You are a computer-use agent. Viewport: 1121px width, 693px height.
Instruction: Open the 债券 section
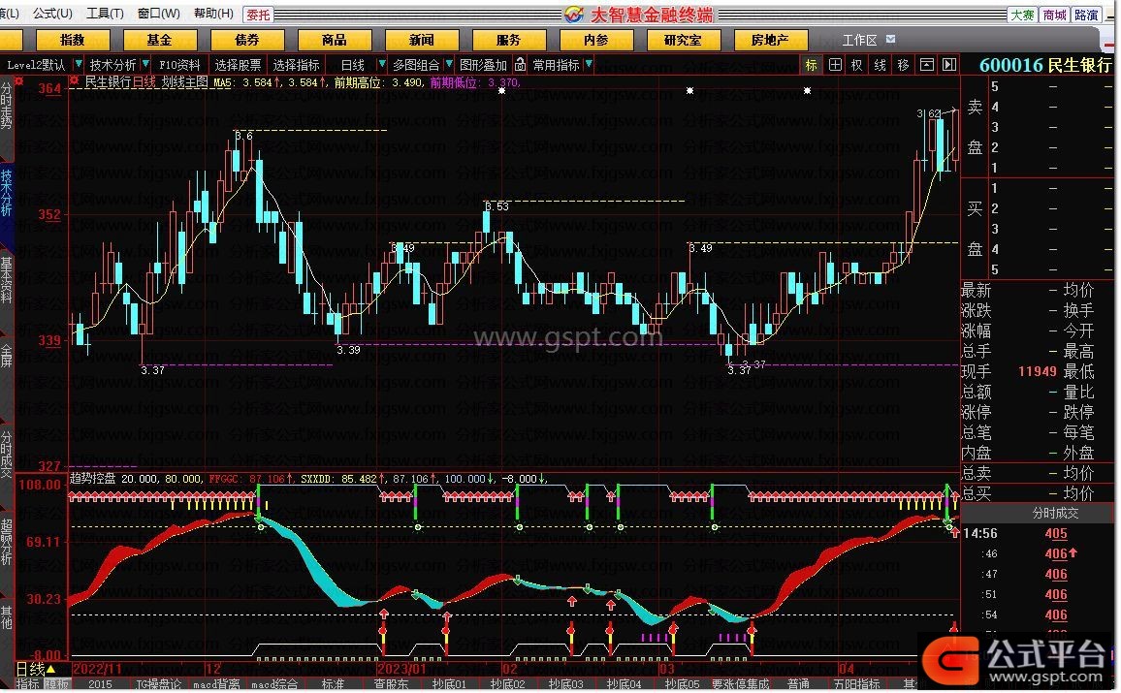(x=247, y=40)
